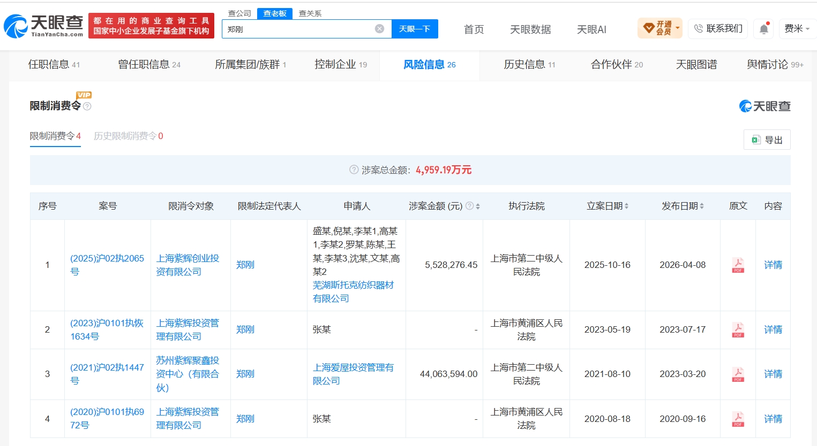Switch to the 曾任职信息 tab

pos(149,65)
